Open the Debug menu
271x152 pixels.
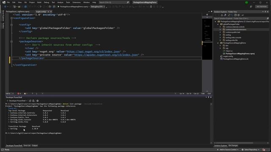tap(46, 3)
